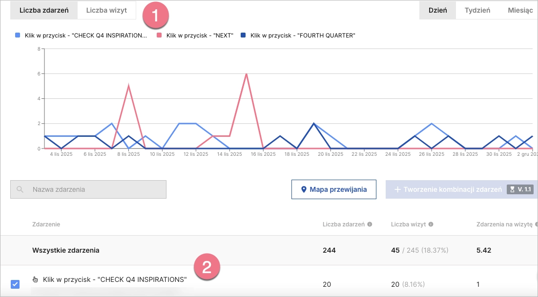Click the magnifier icon in the search field

tap(19, 189)
